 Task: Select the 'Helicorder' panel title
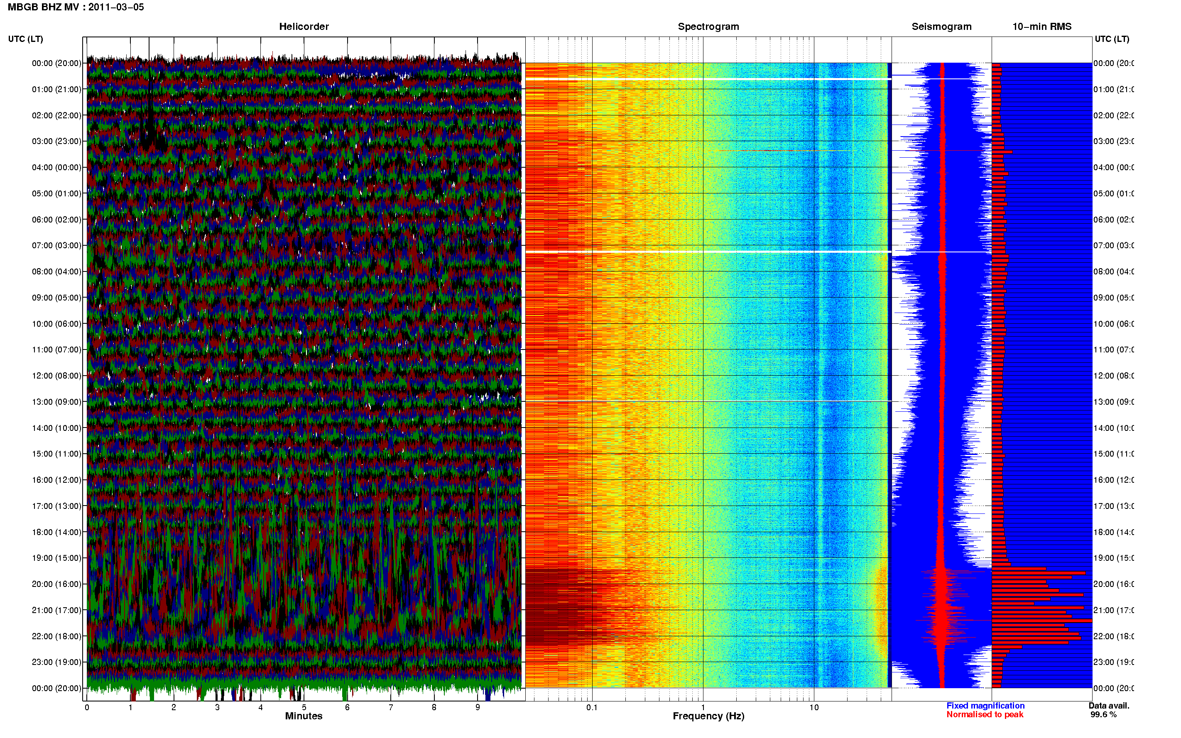coord(304,27)
